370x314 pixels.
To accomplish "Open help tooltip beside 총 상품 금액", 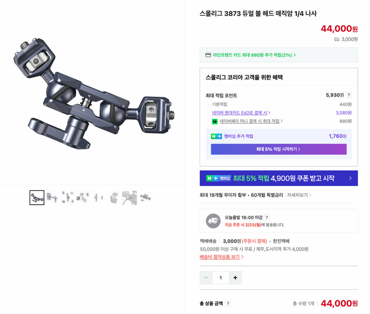I will click(x=228, y=304).
